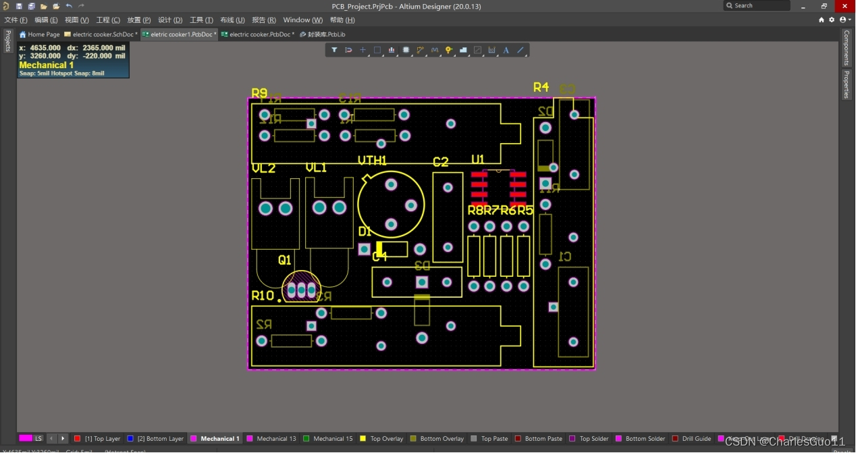Select the Top Overlay layer tab

pyautogui.click(x=381, y=439)
